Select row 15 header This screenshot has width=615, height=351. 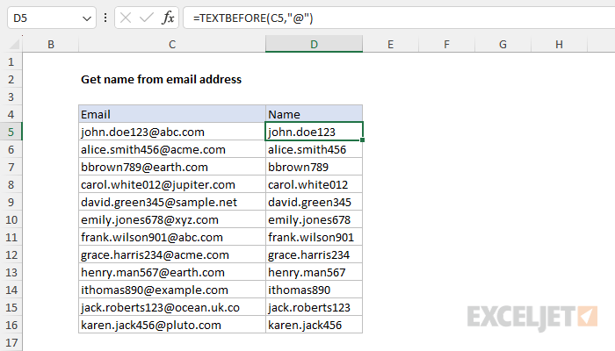pyautogui.click(x=11, y=307)
